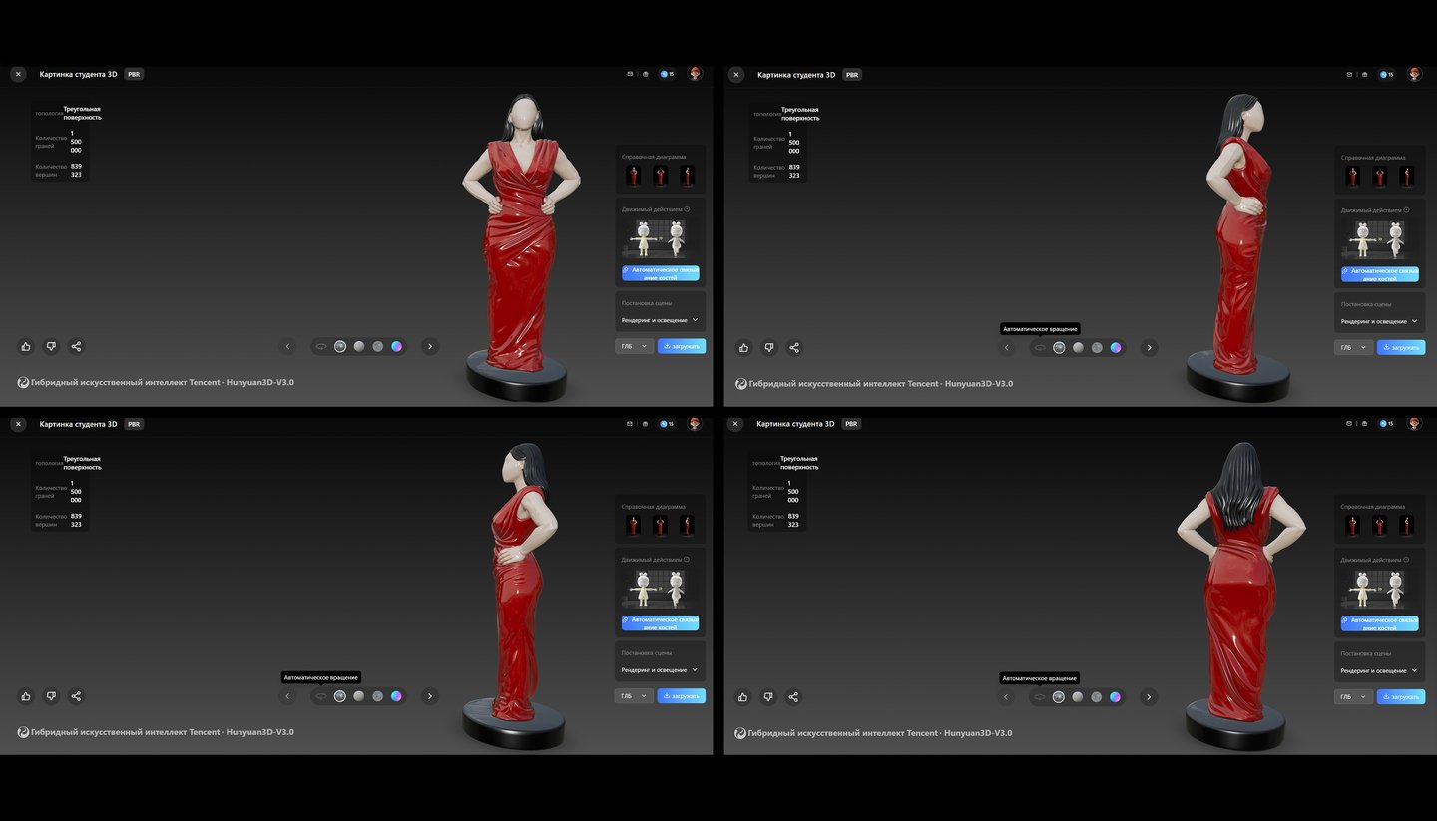
Task: Click the 'PBR' badge in the top-left panel
Action: (134, 74)
